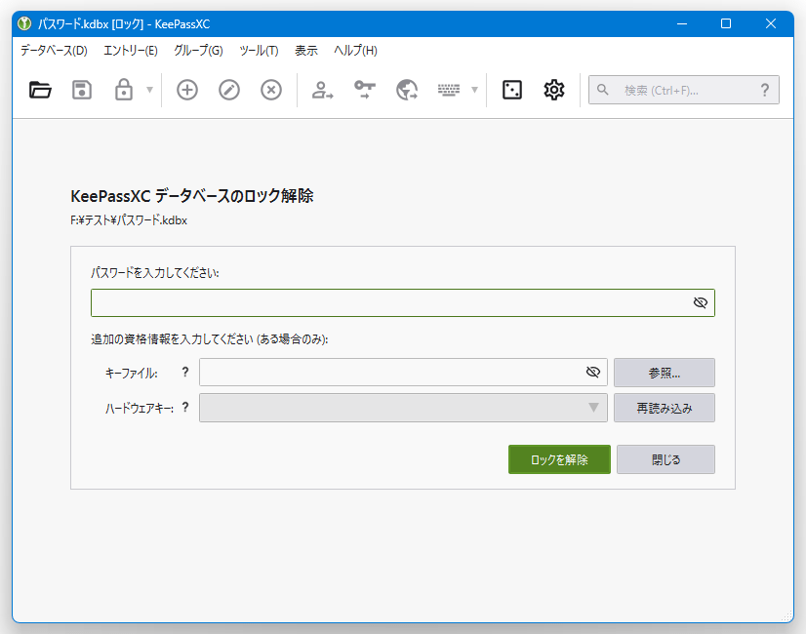
Task: Click the copy username icon
Action: 322,90
